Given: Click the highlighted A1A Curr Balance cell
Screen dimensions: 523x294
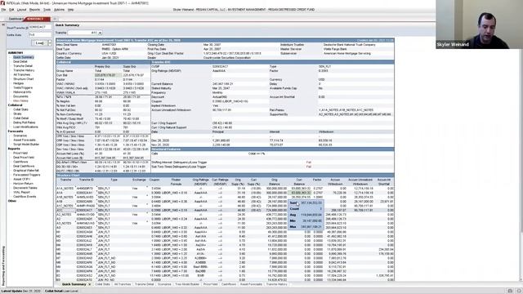Looking at the screenshot, I should point(299,193).
